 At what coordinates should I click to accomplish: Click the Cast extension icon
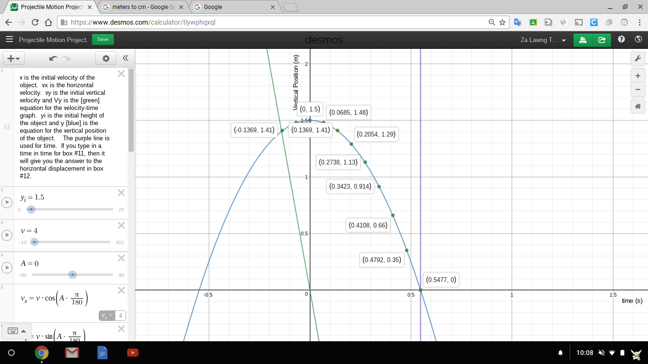578,22
